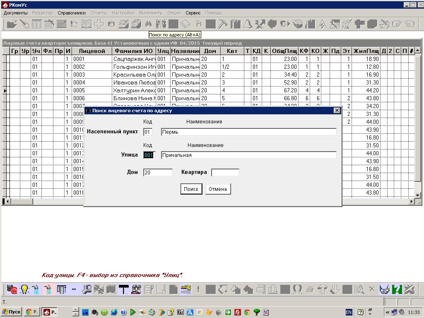Click the open folder icon in top toolbar
Viewport: 424px width, 318px height.
[12, 24]
